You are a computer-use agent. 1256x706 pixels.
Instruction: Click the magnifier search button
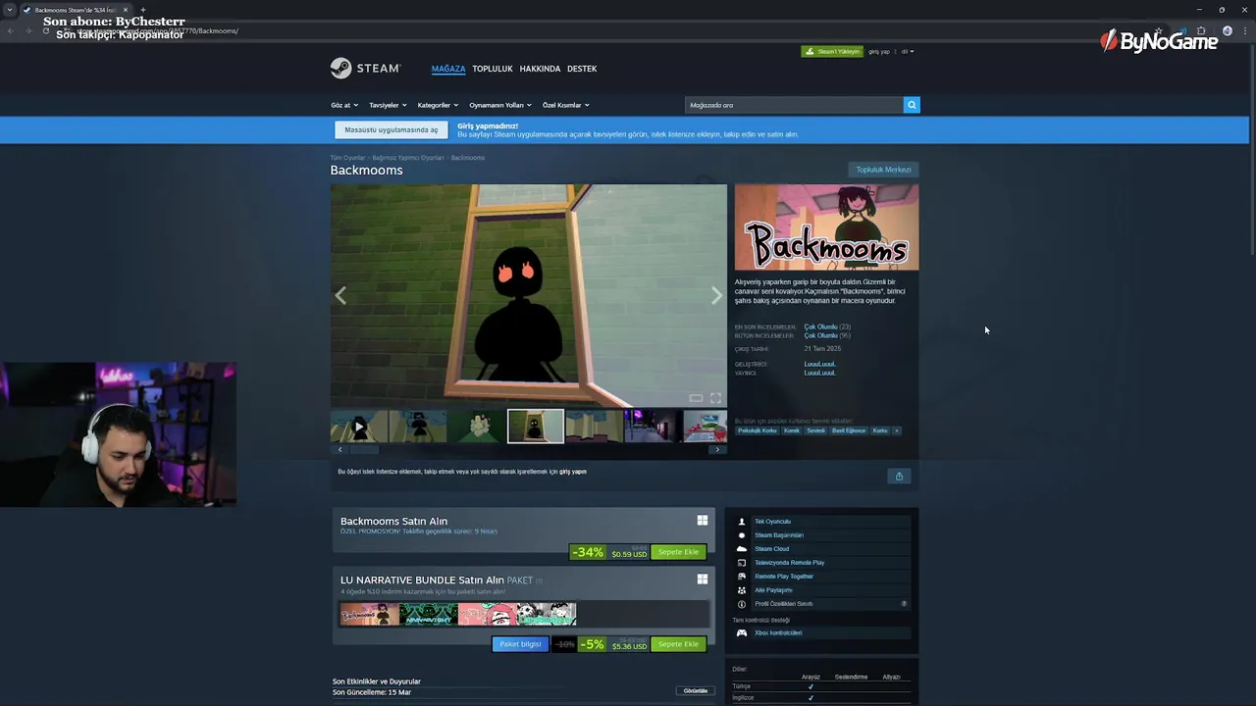click(x=912, y=105)
